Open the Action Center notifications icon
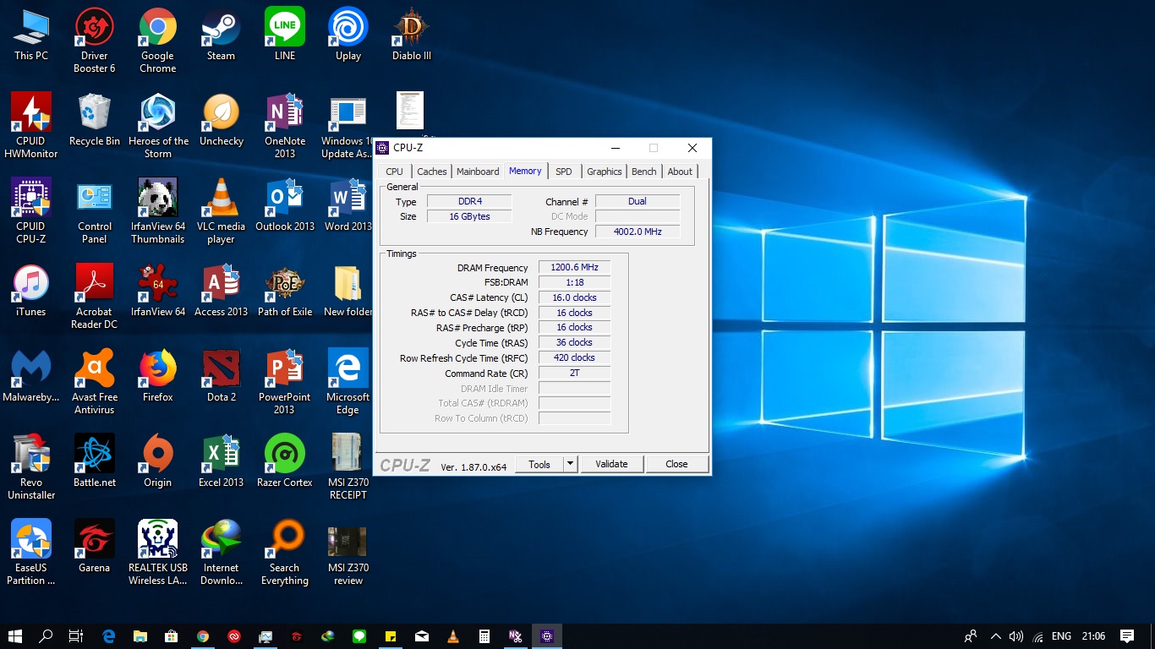1155x649 pixels. [1127, 636]
